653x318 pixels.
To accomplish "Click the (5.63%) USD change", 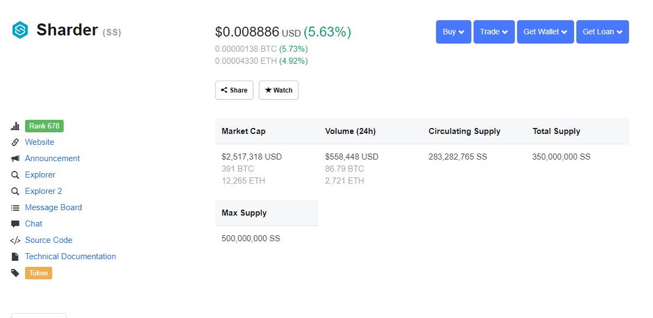I will coord(327,32).
